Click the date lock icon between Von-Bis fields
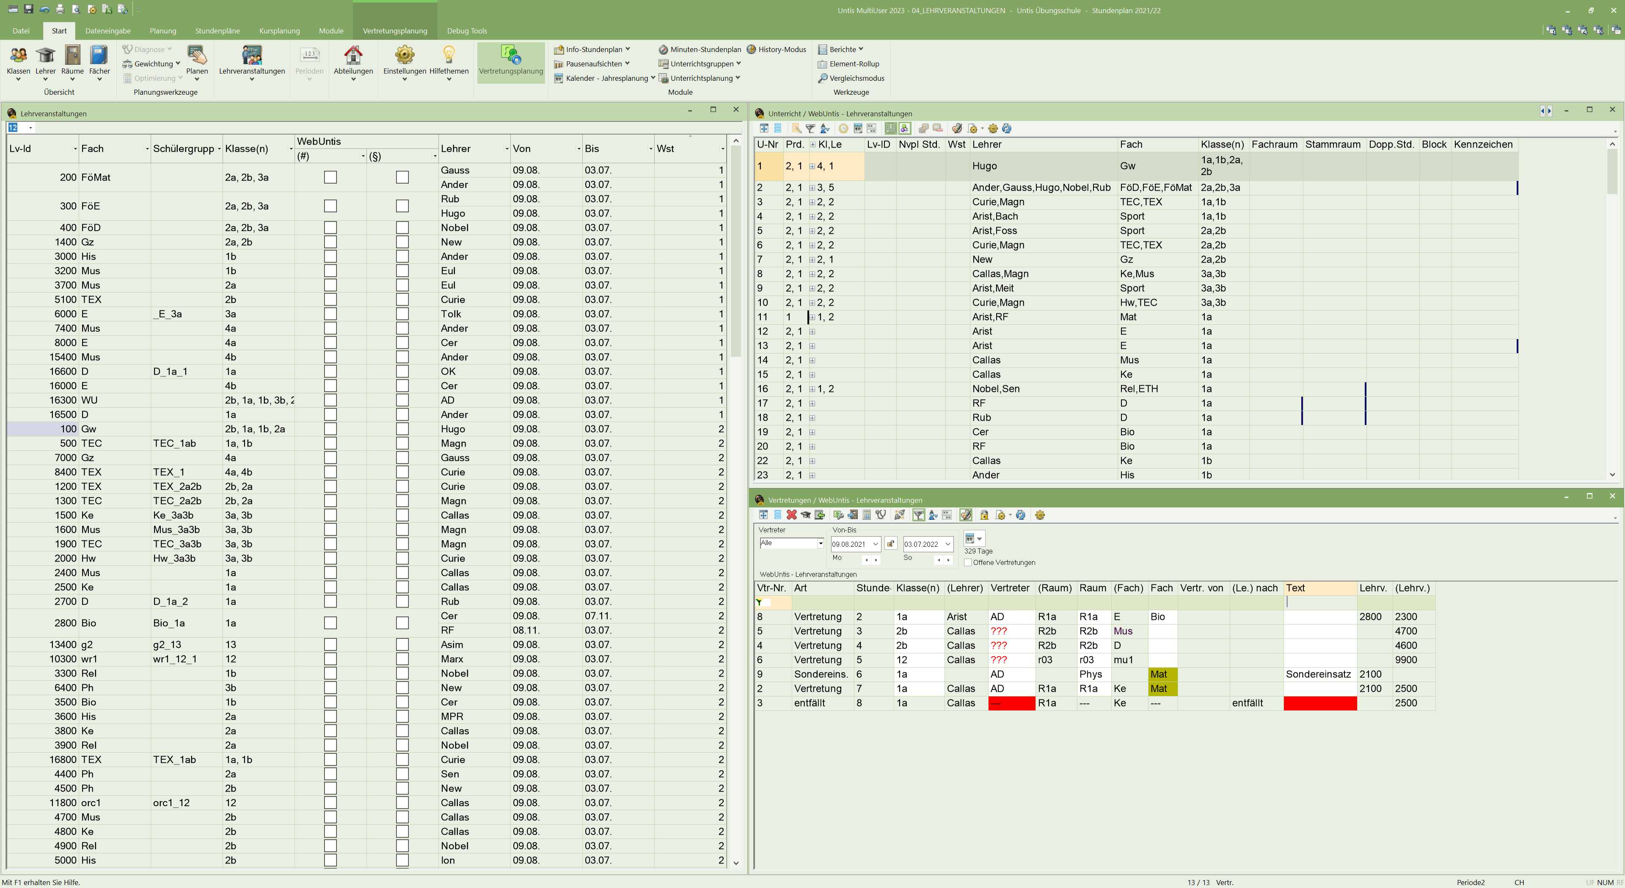Viewport: 1625px width, 888px height. point(891,543)
